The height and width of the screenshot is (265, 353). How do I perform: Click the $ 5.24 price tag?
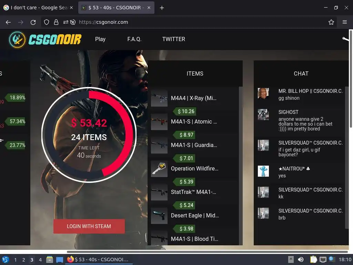(x=184, y=205)
